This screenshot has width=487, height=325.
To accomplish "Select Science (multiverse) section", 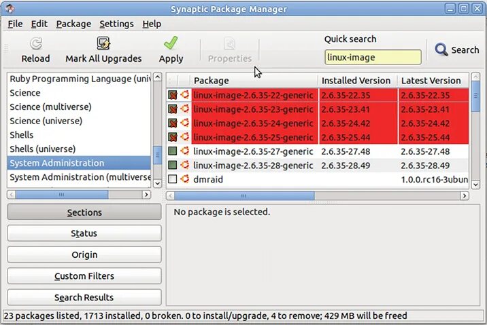I will point(79,107).
